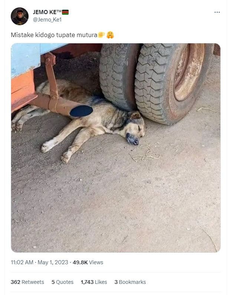
Task: Show the 362 Retweets list
Action: (27, 282)
